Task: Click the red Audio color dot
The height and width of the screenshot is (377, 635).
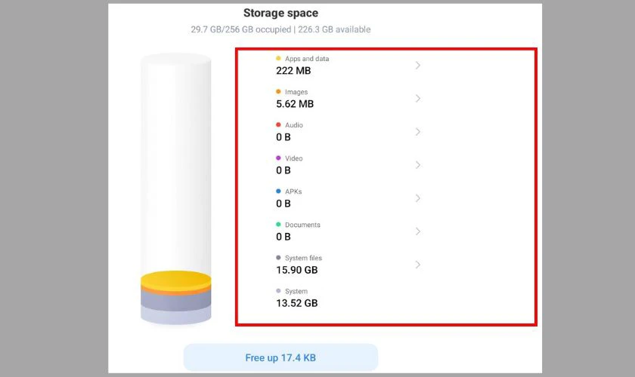Action: [278, 124]
